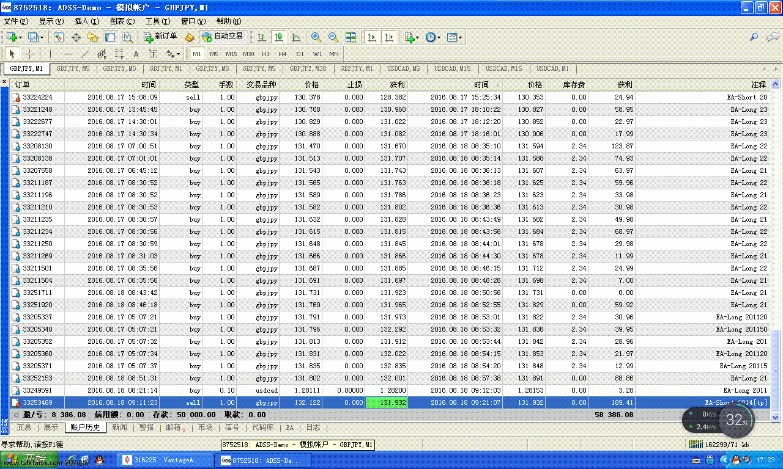Viewport: 783px width, 469px height.
Task: Zoom out of the chart
Action: click(x=333, y=37)
